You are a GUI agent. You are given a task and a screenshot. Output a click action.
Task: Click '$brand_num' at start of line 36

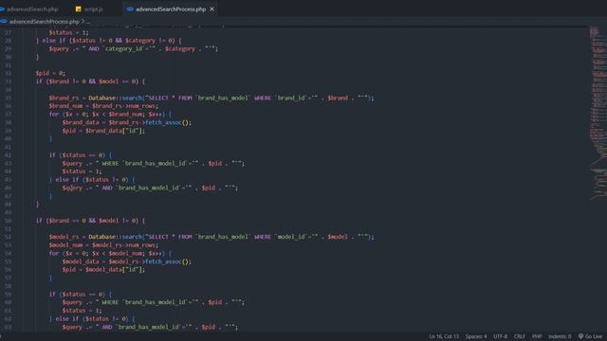tap(65, 106)
